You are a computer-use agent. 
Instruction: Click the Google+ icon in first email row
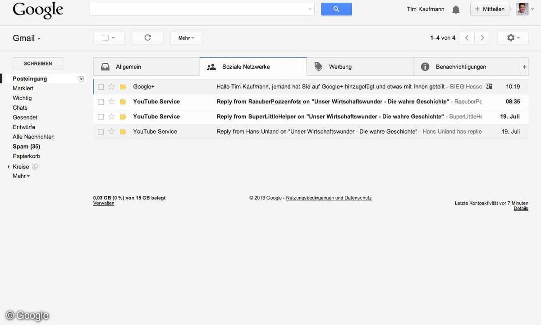(489, 86)
